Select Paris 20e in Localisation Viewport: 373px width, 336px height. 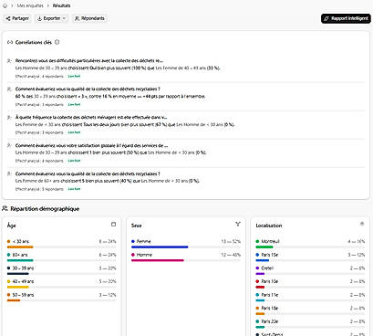310,323
